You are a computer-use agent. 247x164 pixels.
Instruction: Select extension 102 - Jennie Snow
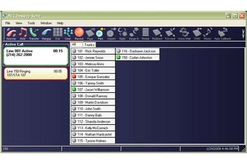pos(93,57)
